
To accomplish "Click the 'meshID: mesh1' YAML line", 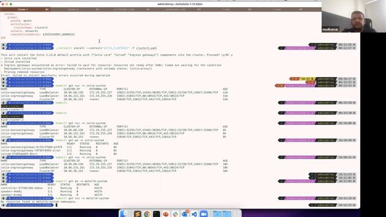I will click(21, 20).
